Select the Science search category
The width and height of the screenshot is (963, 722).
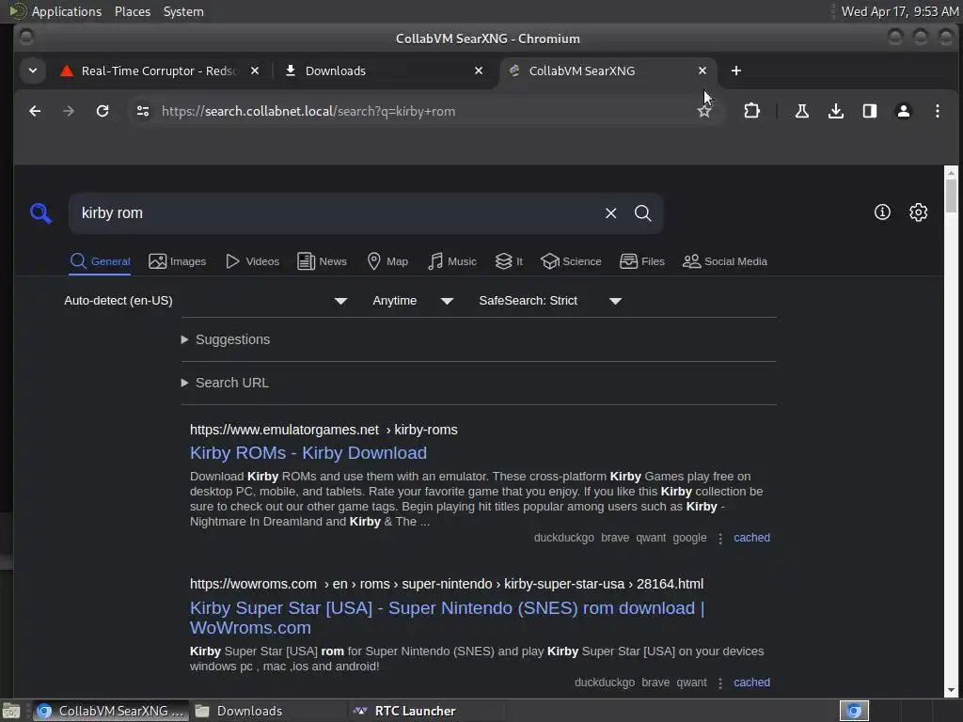coord(571,261)
